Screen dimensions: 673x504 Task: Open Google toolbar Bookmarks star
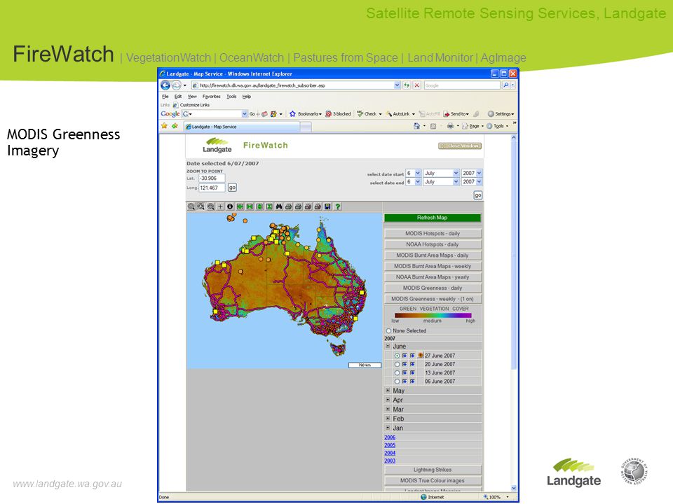click(x=293, y=114)
